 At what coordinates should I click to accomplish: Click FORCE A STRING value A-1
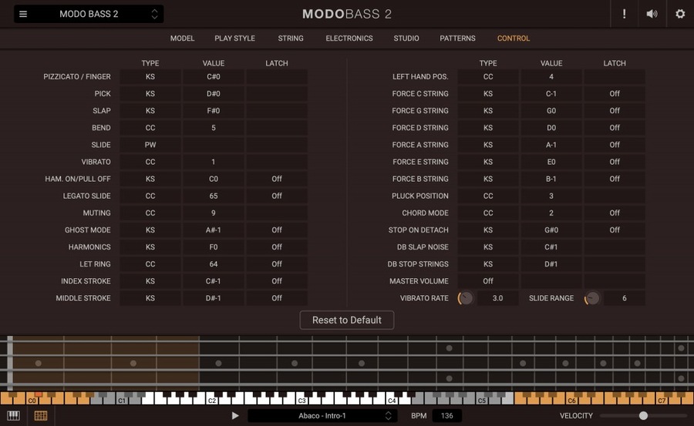(x=551, y=145)
